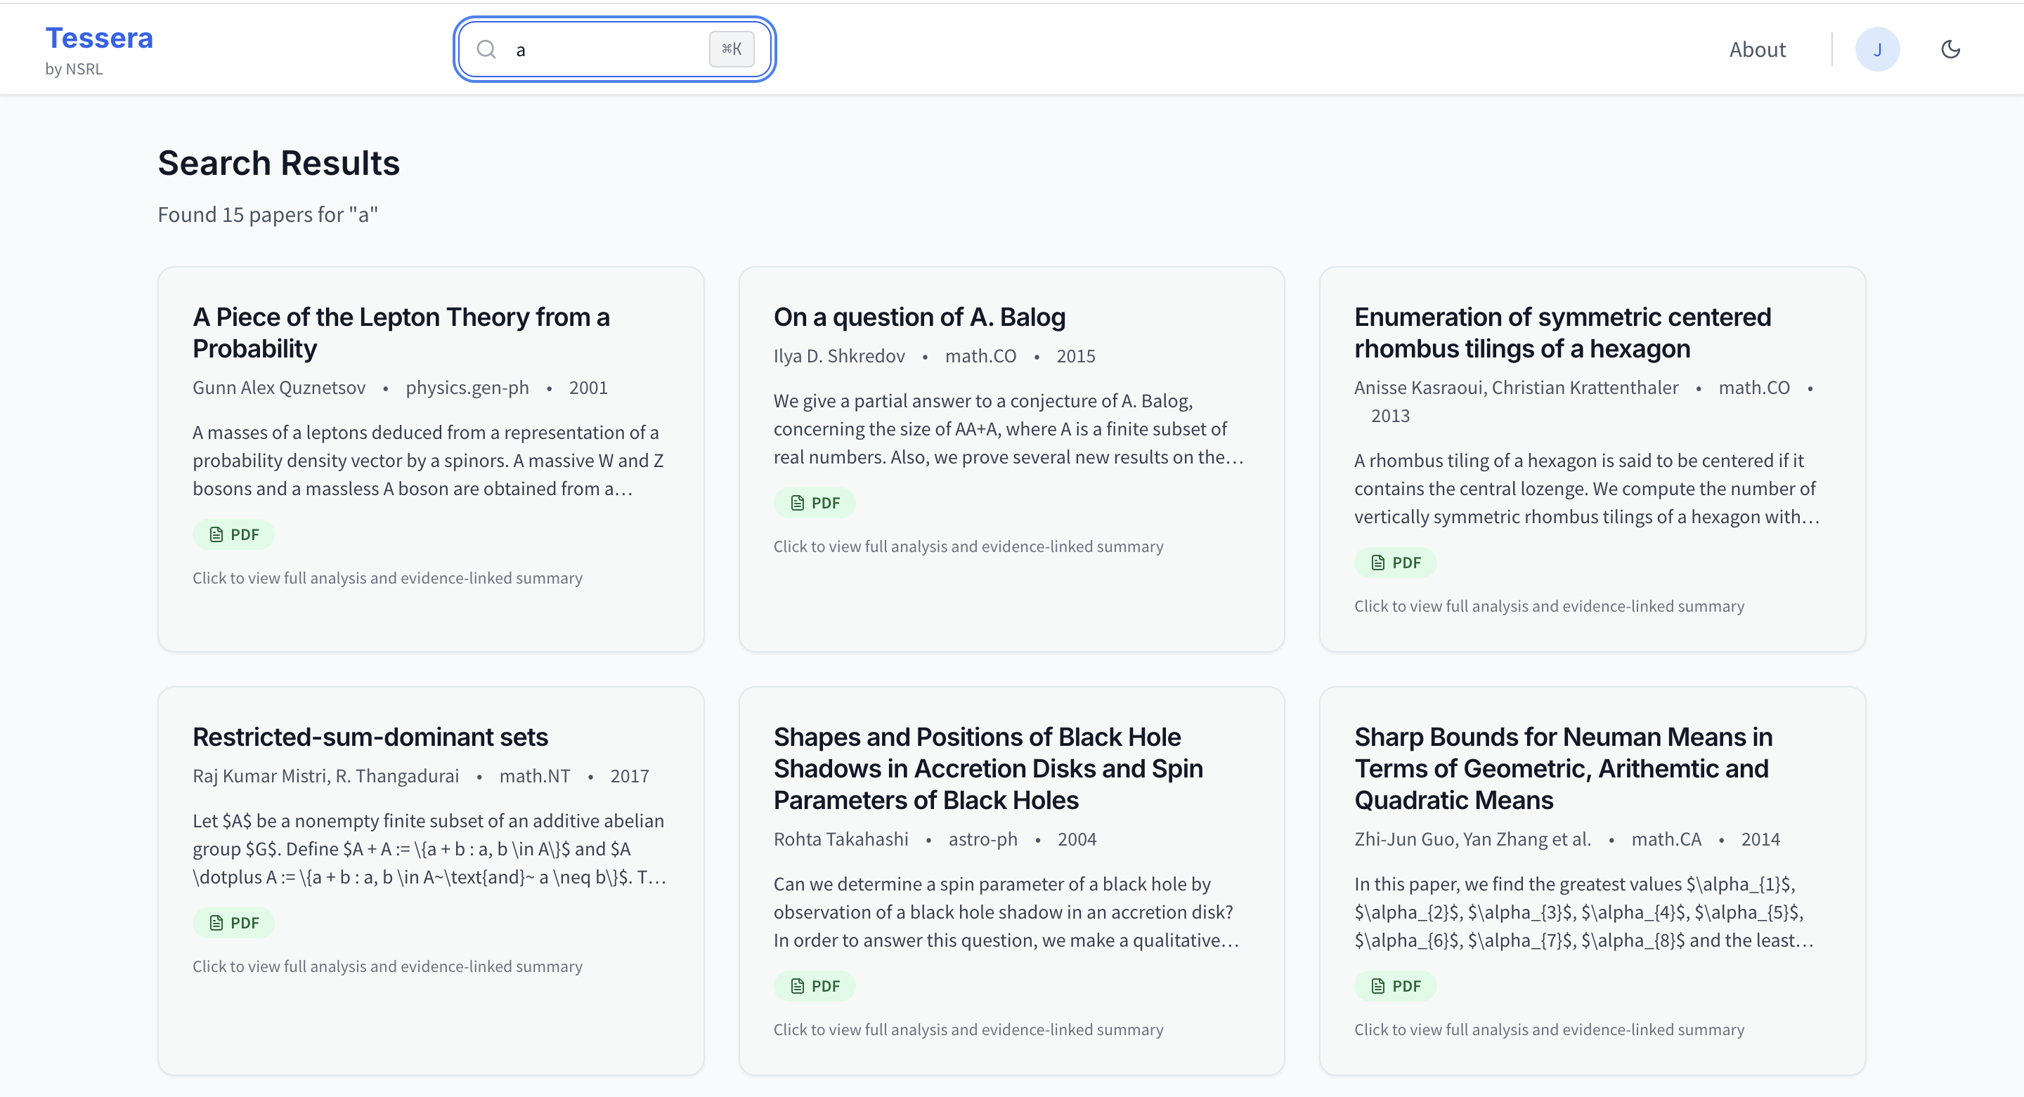Click the search magnifier icon
2024x1097 pixels.
tap(486, 49)
